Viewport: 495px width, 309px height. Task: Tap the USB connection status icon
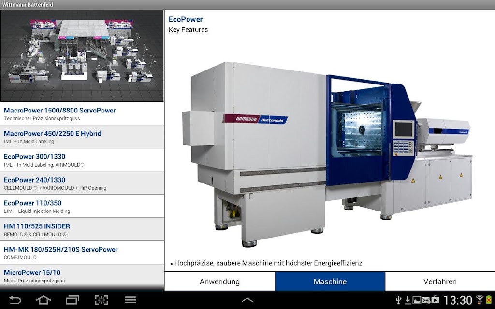(x=398, y=300)
